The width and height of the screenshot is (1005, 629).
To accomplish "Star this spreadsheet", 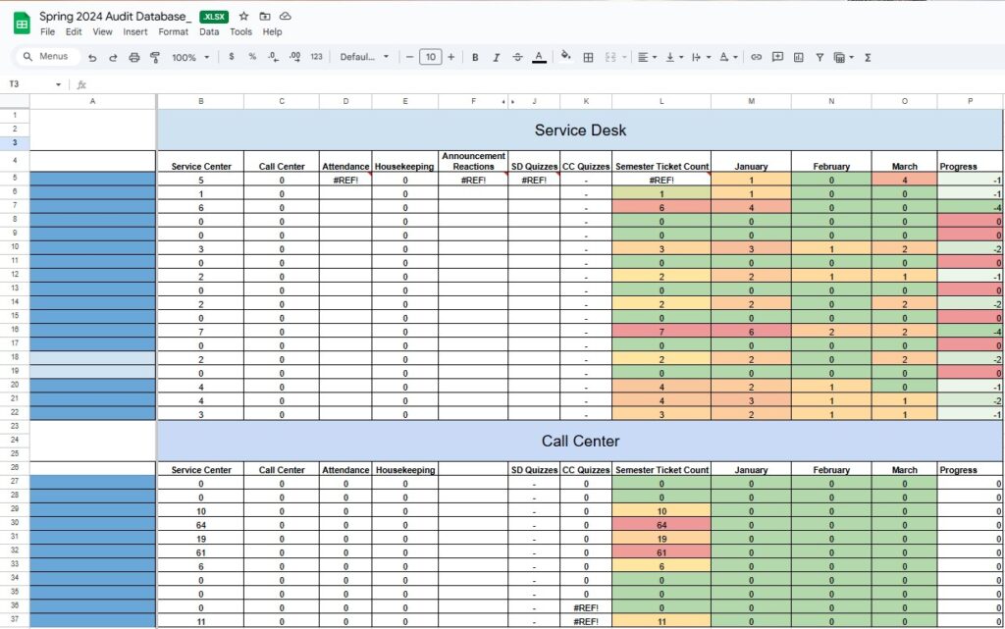I will tap(243, 17).
